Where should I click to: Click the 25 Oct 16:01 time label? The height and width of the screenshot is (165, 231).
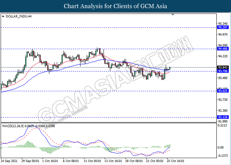[x=176, y=161]
